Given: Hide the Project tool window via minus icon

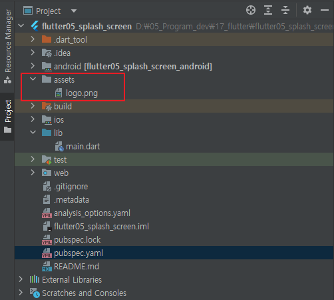Looking at the screenshot, I should (x=325, y=10).
